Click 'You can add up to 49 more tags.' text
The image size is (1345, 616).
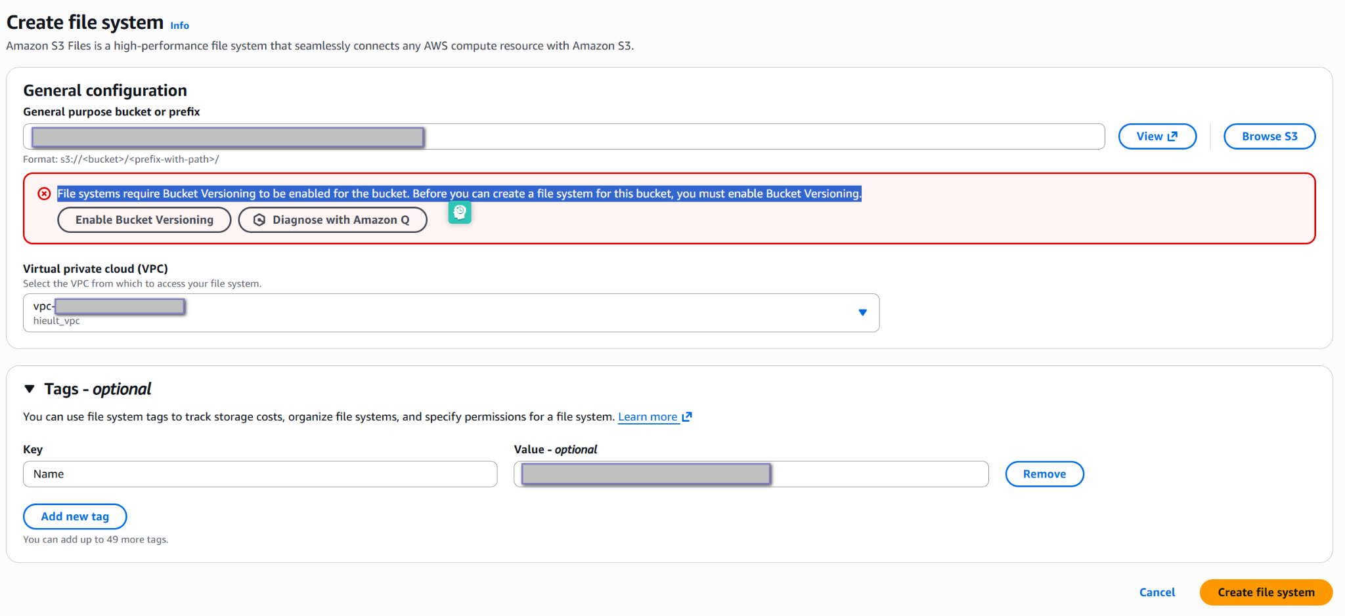pyautogui.click(x=96, y=540)
